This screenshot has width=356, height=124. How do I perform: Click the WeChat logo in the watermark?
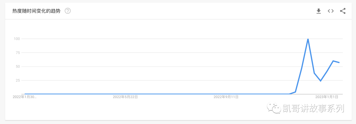click(274, 109)
